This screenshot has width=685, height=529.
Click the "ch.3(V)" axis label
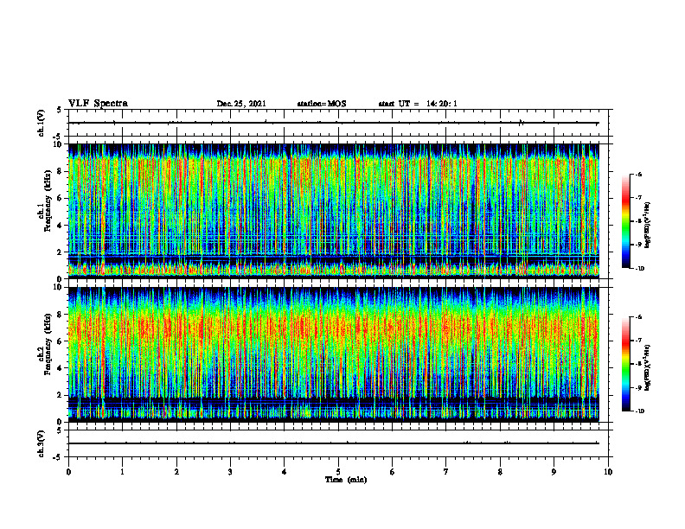point(41,444)
